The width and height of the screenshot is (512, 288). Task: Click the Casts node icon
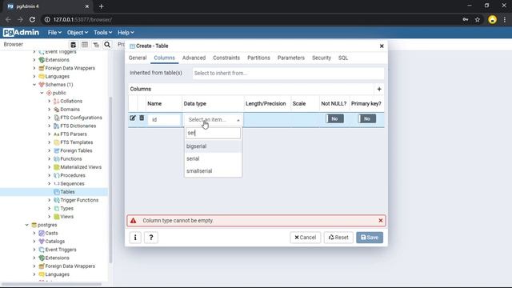pos(42,233)
